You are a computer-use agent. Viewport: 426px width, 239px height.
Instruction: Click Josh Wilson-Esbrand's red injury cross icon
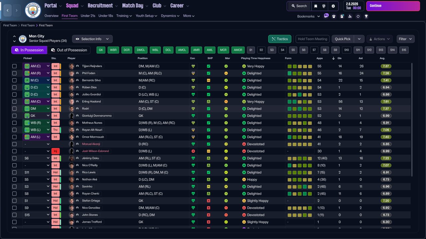192,151
